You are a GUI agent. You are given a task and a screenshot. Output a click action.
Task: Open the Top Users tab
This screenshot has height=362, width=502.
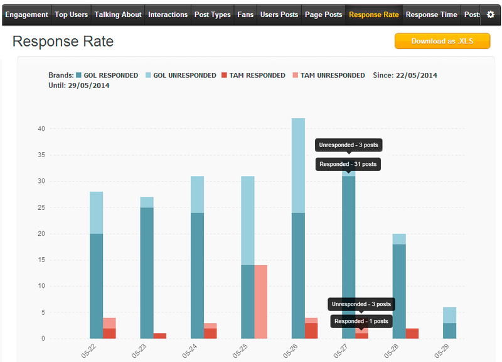71,14
